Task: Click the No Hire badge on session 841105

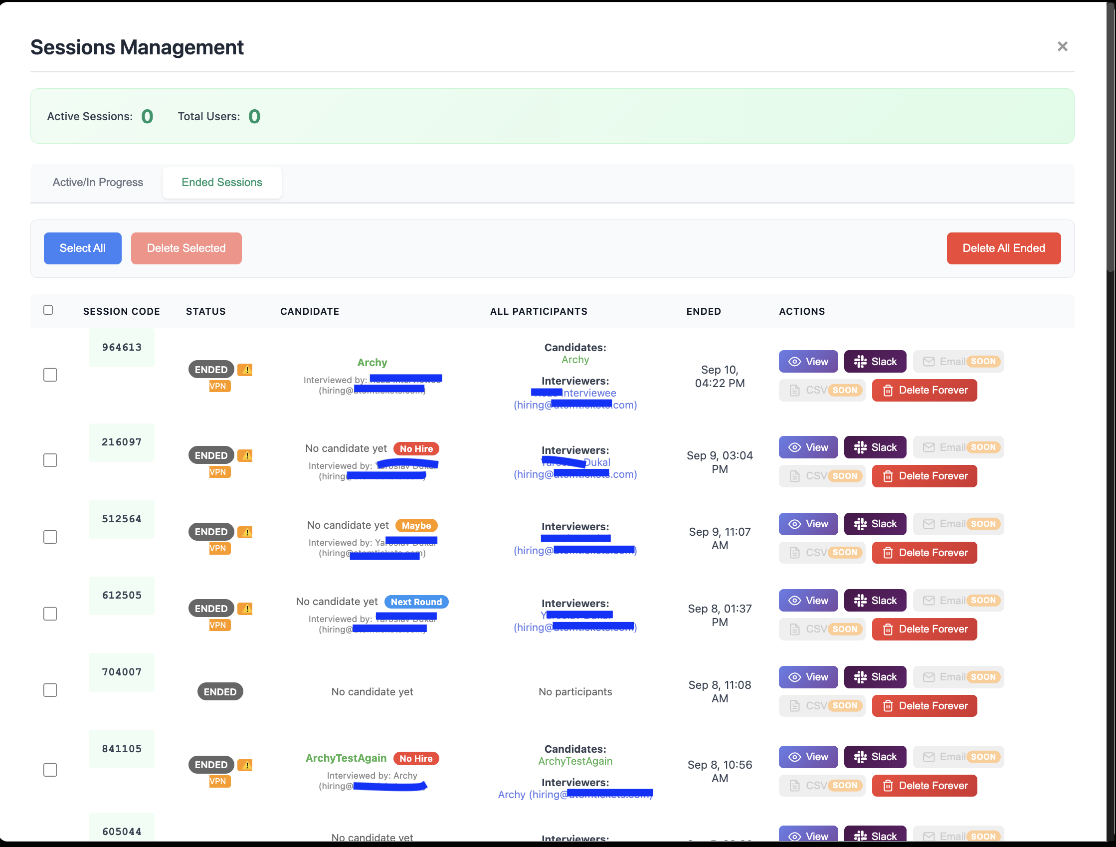Action: point(416,758)
